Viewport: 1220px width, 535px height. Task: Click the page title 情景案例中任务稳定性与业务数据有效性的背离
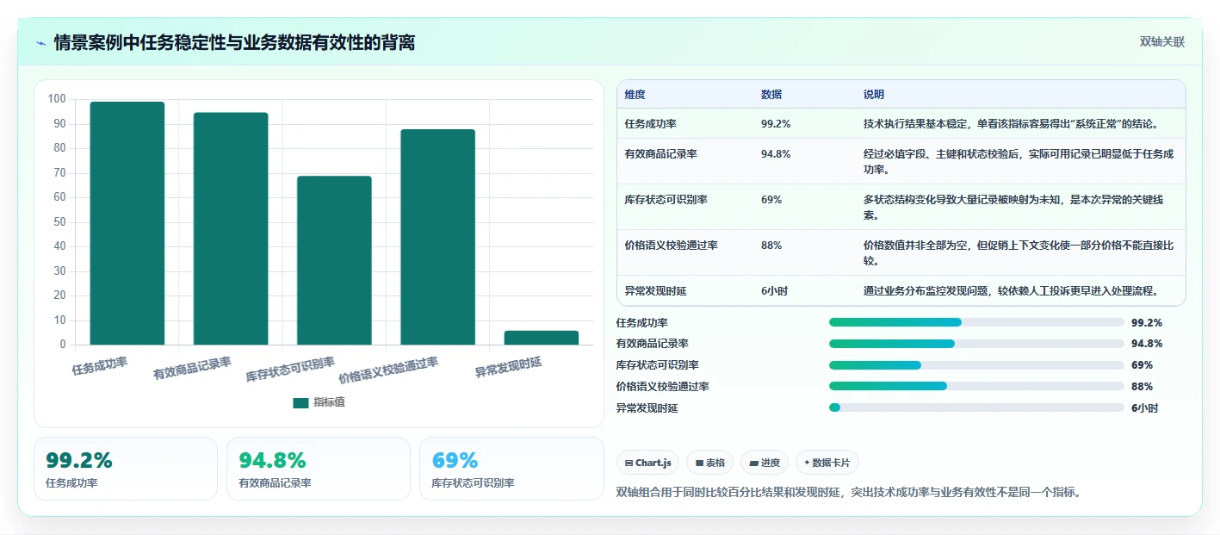(234, 42)
